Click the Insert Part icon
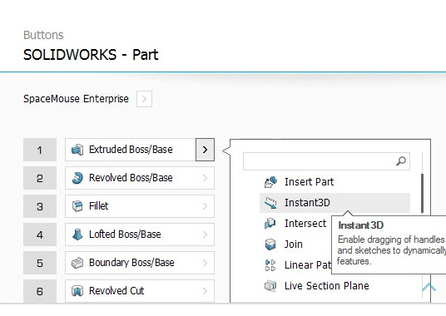446x316 pixels. pos(270,182)
